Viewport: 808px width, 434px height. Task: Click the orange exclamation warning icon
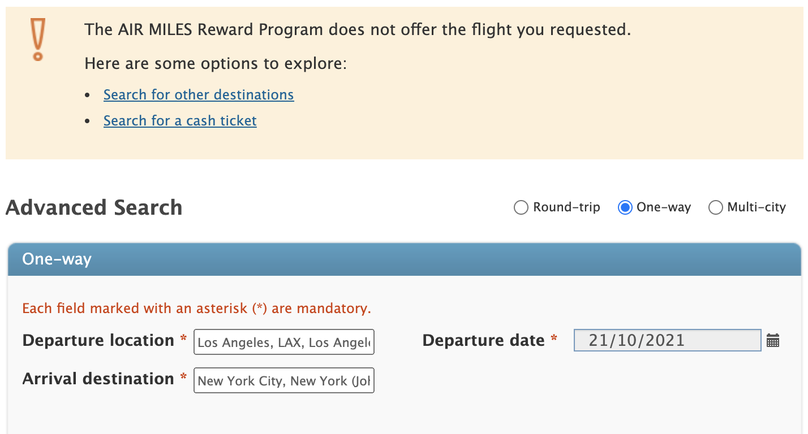tap(38, 39)
